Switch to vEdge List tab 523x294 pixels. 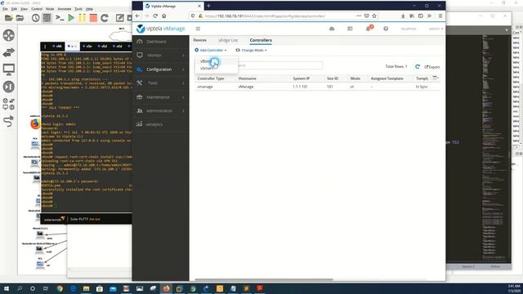point(228,40)
